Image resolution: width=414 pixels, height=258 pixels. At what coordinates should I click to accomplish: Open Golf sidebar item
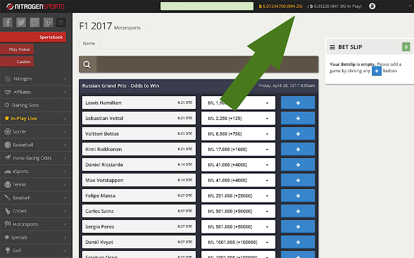click(x=36, y=250)
